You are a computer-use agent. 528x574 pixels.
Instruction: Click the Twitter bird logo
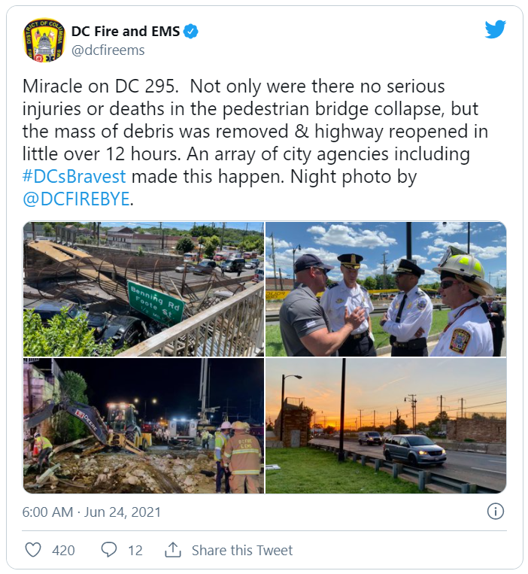click(495, 29)
